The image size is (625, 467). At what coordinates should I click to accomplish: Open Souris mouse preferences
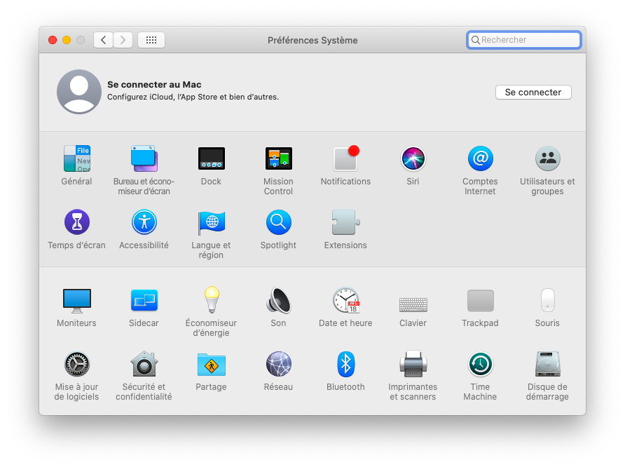pyautogui.click(x=548, y=300)
